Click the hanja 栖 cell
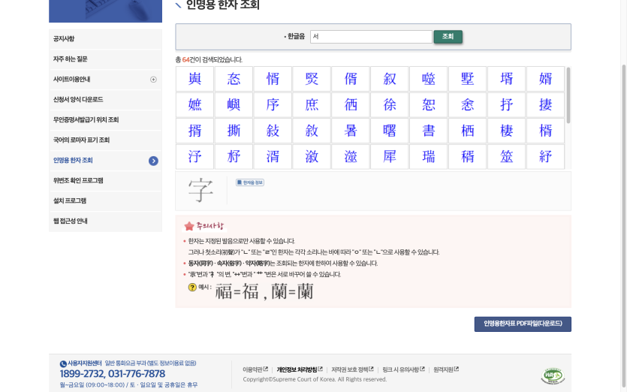 tap(468, 131)
